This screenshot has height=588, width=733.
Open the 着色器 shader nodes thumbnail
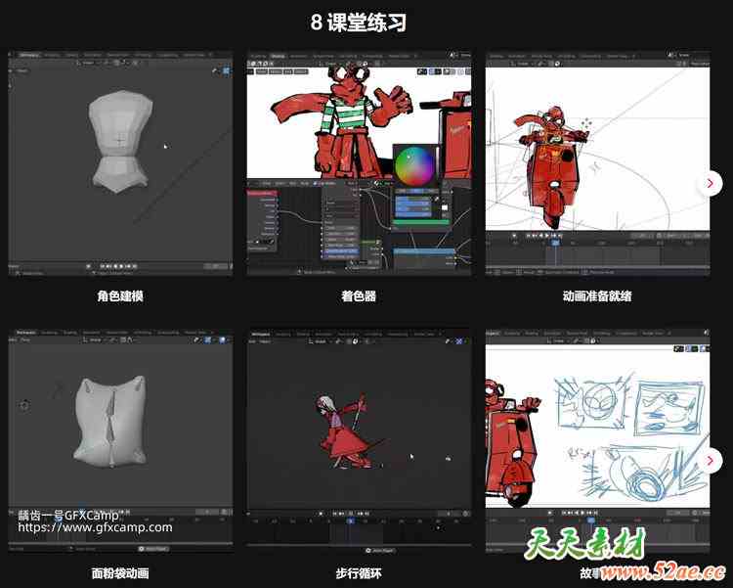(359, 163)
